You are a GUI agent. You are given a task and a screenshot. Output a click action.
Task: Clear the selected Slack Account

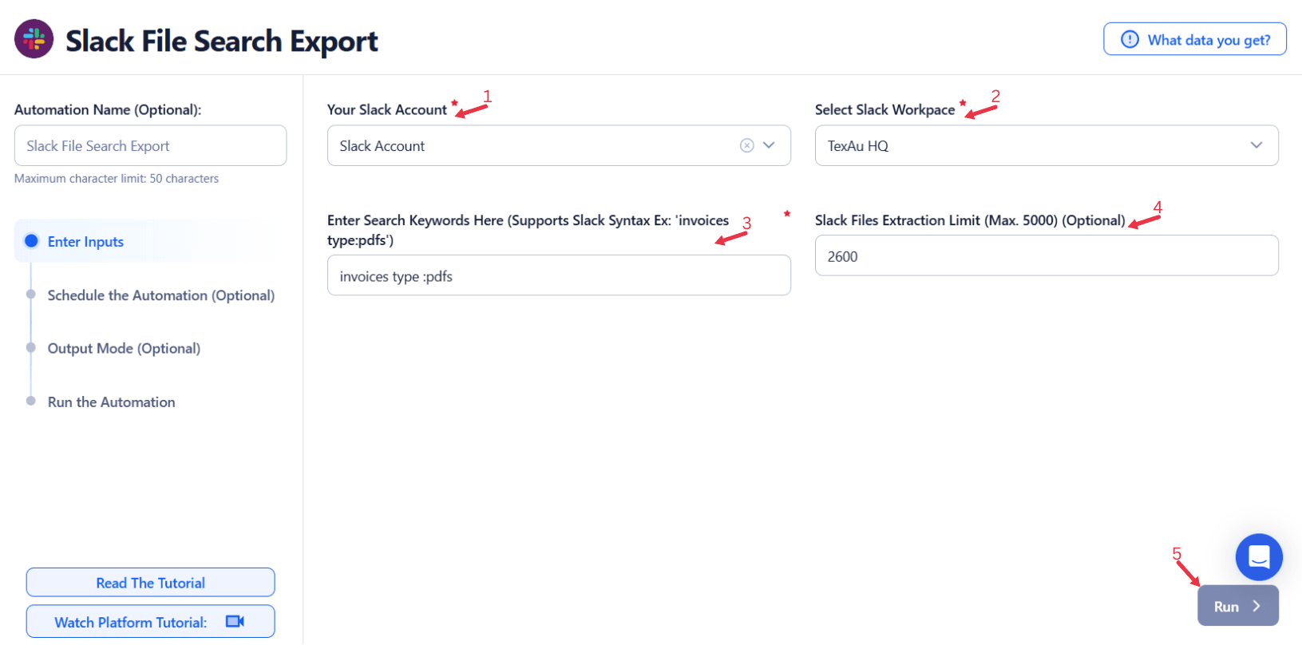[x=746, y=145]
